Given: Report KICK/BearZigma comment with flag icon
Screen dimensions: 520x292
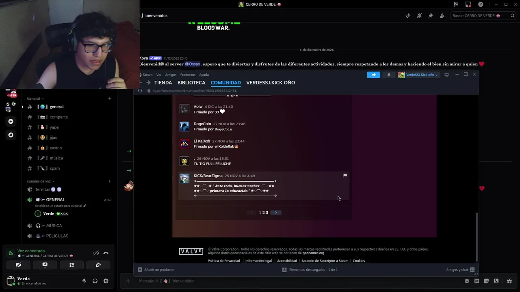Looking at the screenshot, I should point(345,176).
